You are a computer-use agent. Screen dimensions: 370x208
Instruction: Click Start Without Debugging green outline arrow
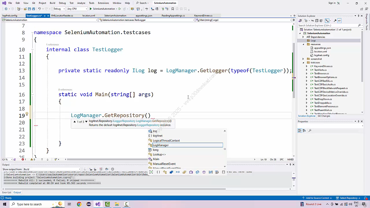pos(120,9)
